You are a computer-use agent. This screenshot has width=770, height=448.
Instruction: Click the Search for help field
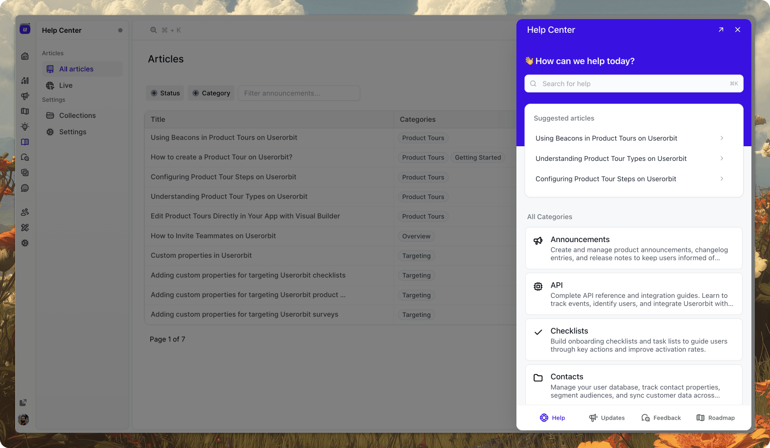pos(634,84)
